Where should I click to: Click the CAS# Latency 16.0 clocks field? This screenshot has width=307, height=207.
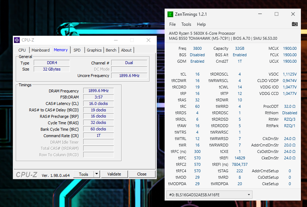(99, 103)
